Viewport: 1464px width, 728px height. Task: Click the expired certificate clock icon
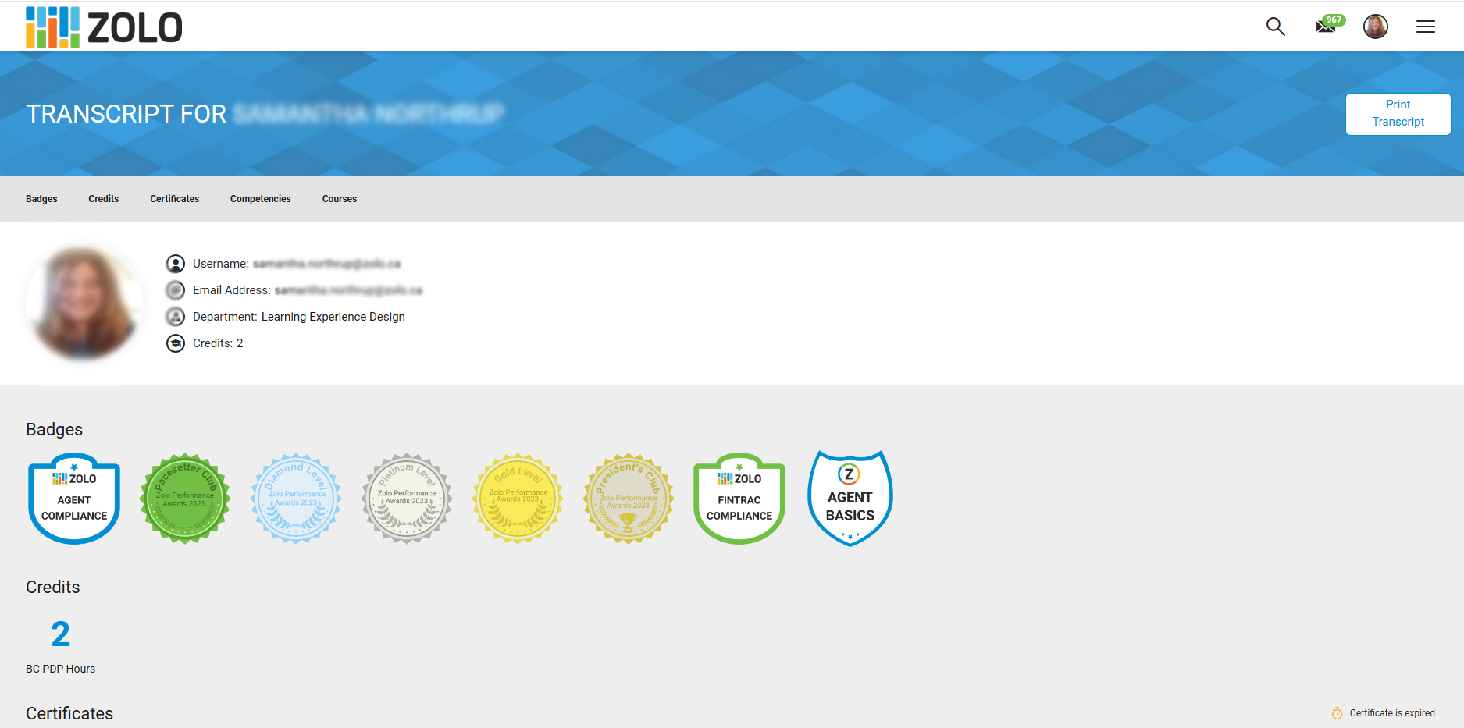click(1337, 713)
